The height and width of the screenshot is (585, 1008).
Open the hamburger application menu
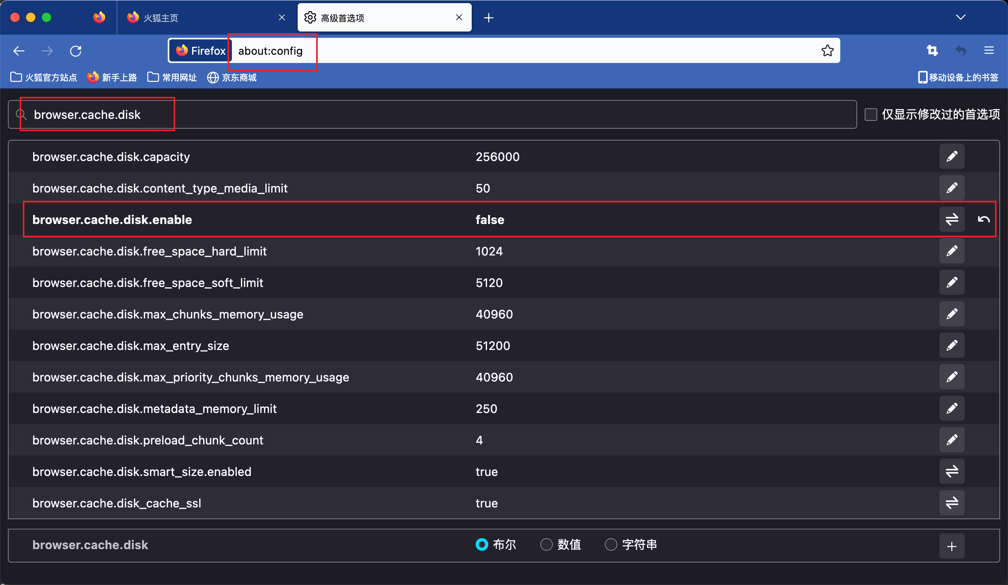989,51
